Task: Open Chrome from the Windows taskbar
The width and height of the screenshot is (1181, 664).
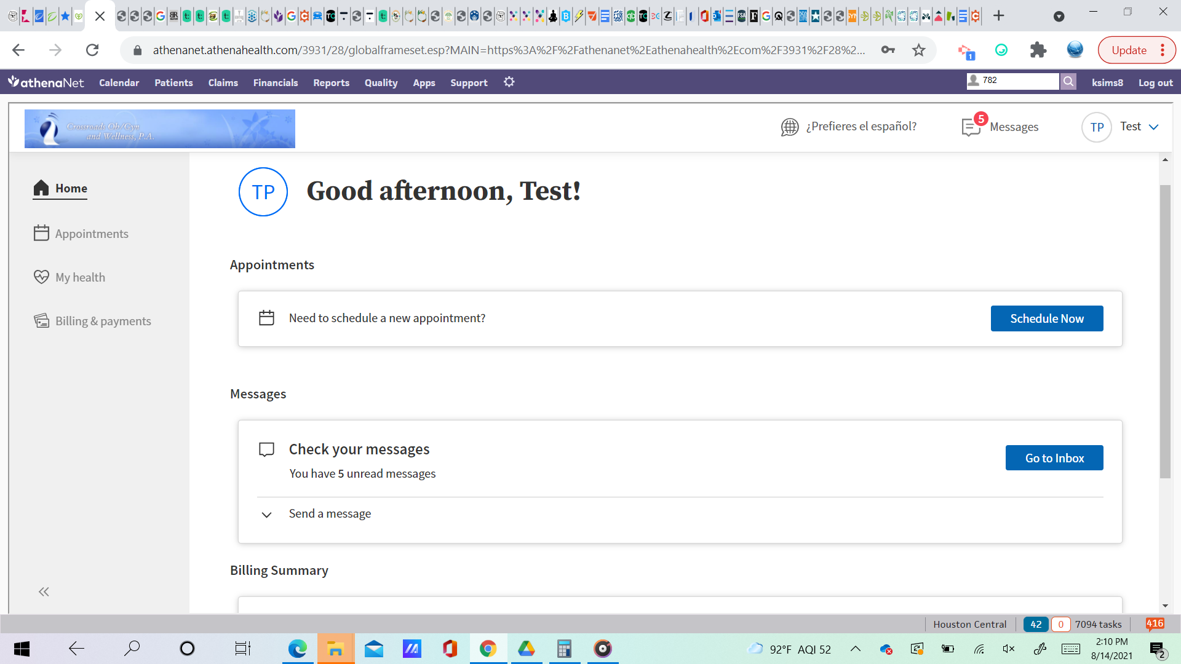Action: 488,649
